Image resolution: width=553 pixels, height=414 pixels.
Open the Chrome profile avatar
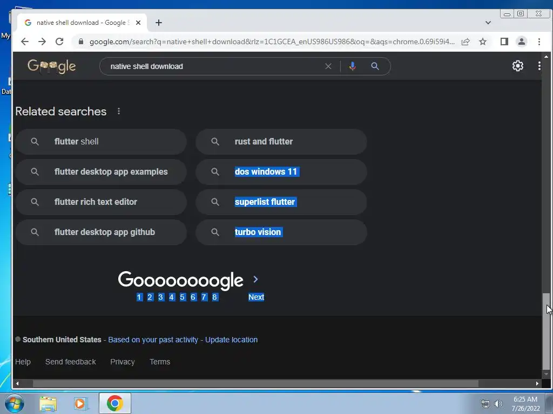[x=522, y=42]
